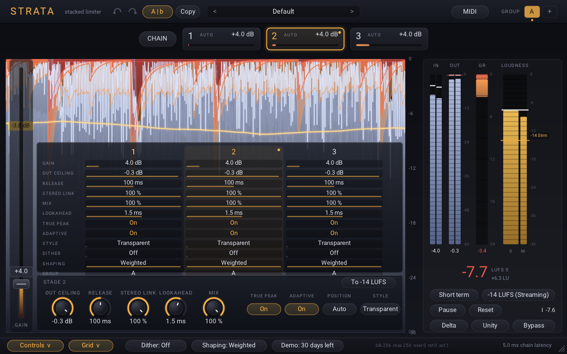Select column 3 header in parameter table
Image resolution: width=567 pixels, height=354 pixels.
click(x=334, y=152)
